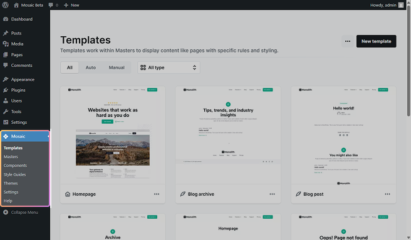Open Templates submenu under Mosaic

[13, 148]
